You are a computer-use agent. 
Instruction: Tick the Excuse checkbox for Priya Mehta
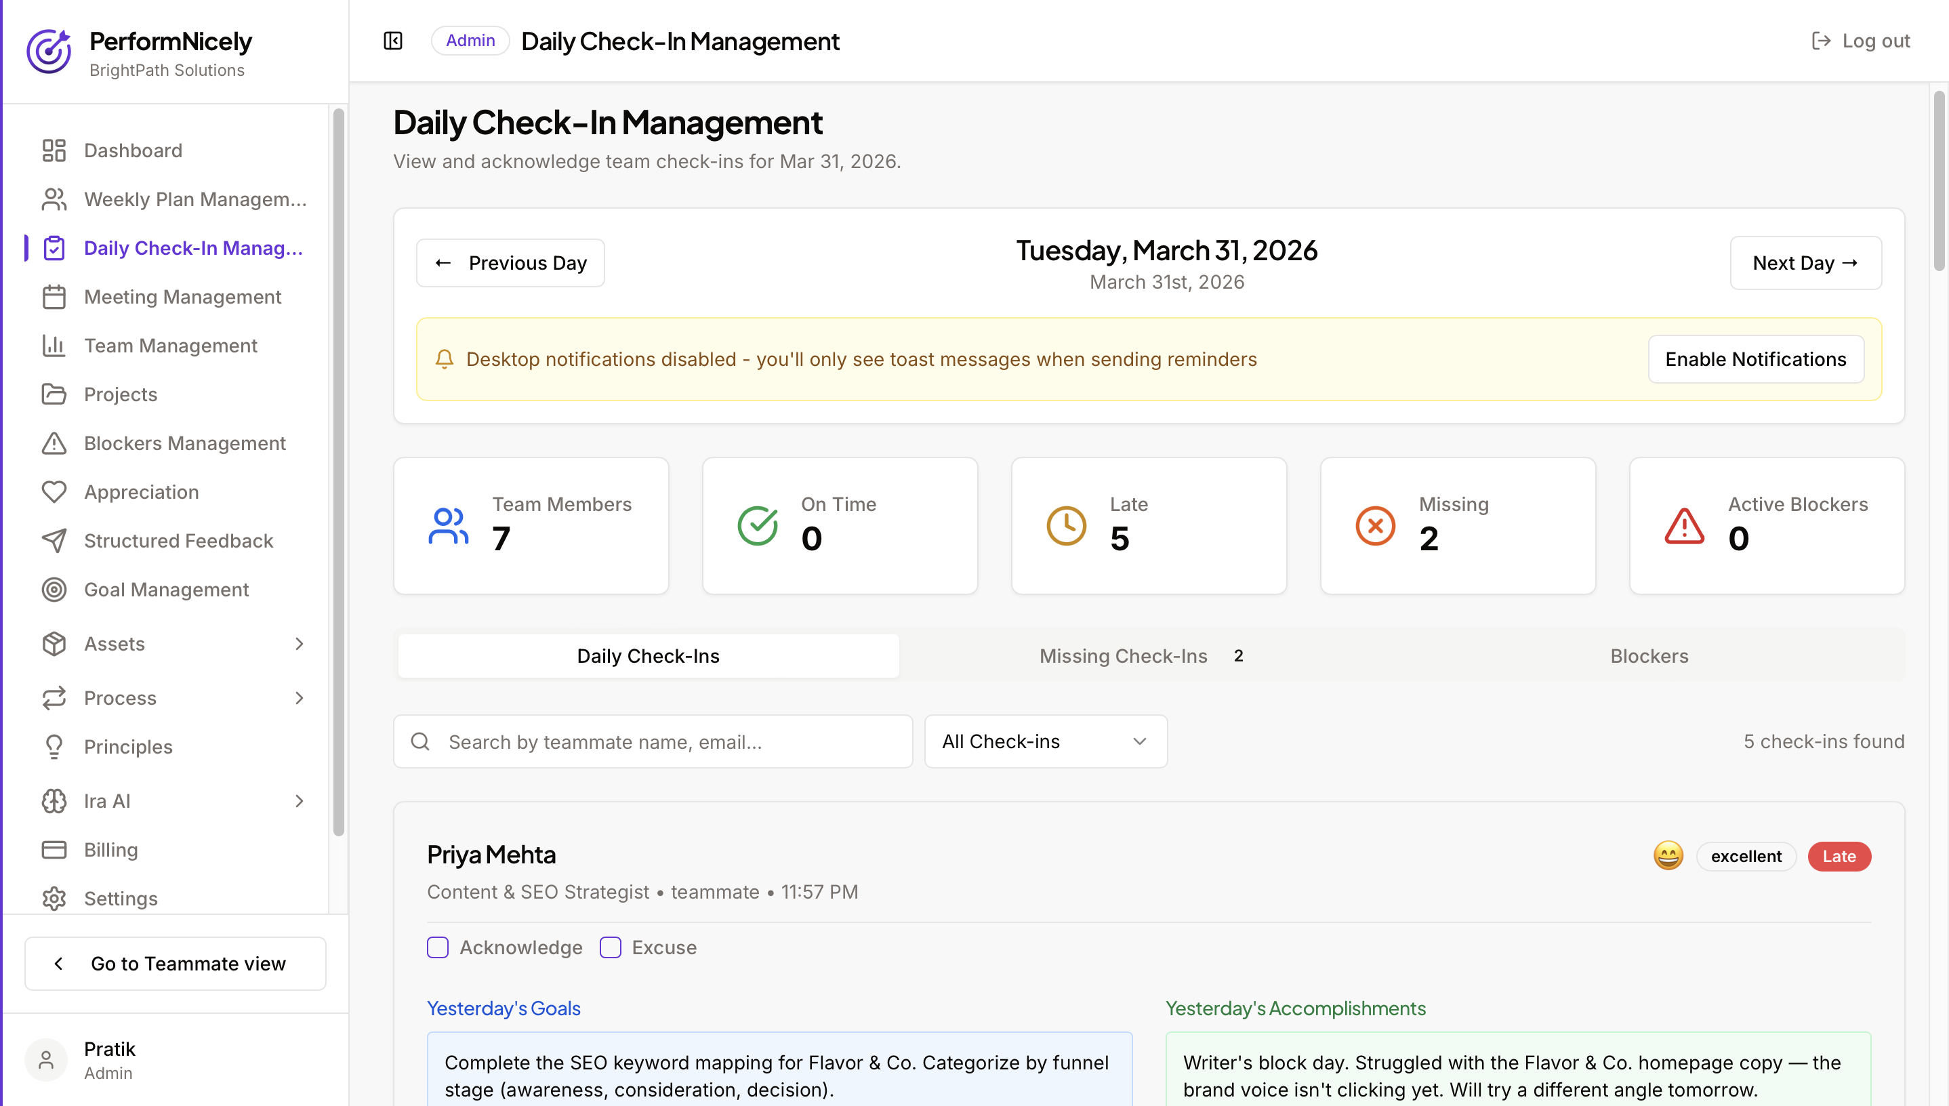click(x=610, y=947)
